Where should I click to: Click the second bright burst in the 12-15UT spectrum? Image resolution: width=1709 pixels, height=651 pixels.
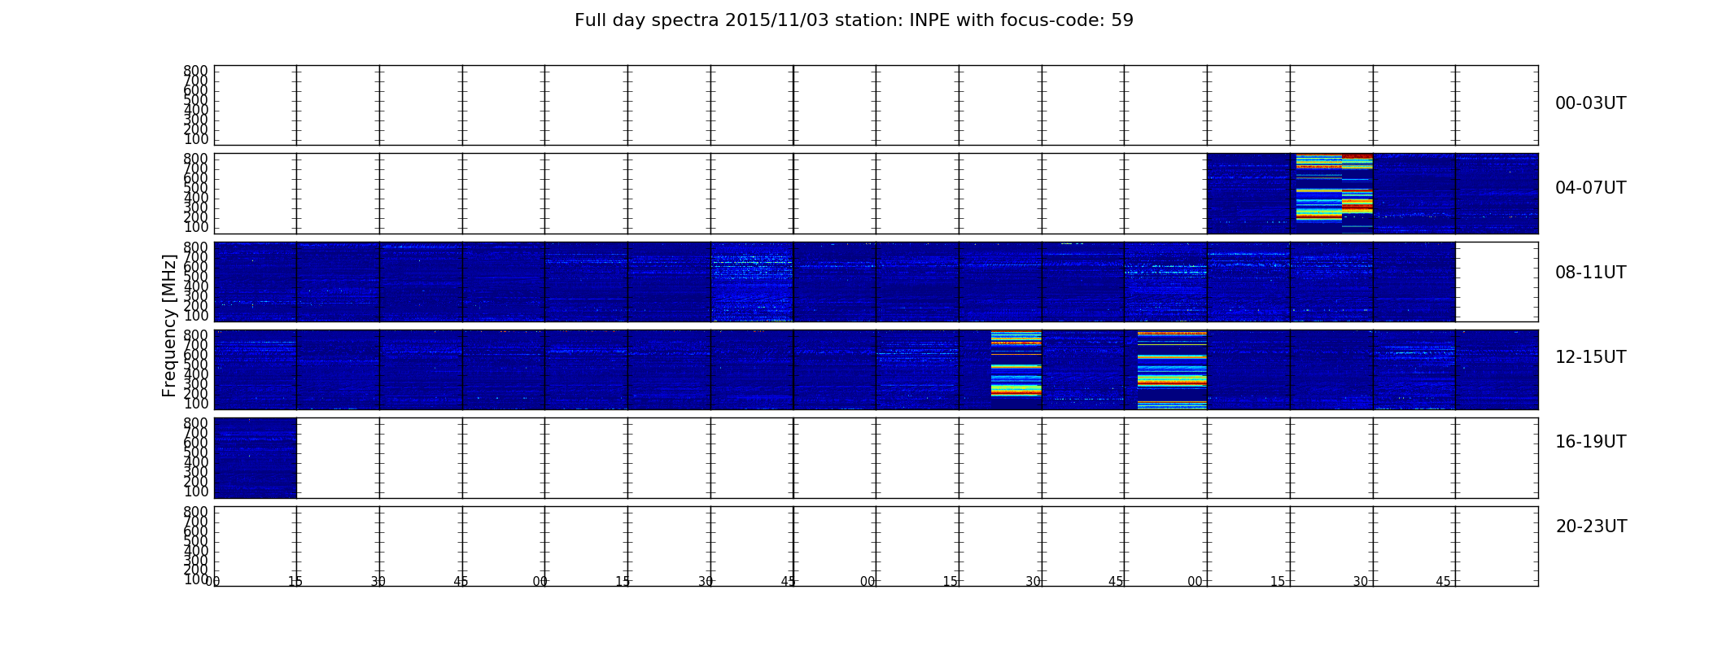[1172, 369]
